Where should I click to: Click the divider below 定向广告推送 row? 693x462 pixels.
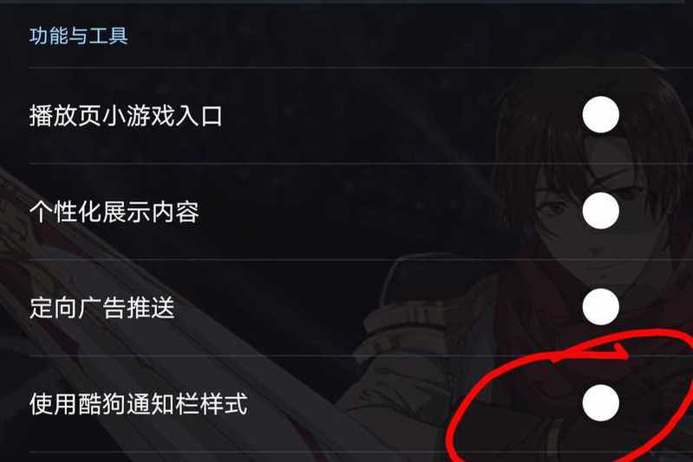[x=361, y=355]
